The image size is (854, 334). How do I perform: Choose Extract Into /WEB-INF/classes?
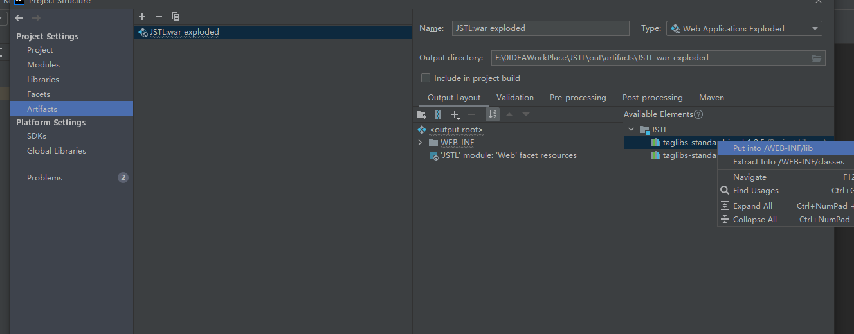tap(785, 162)
